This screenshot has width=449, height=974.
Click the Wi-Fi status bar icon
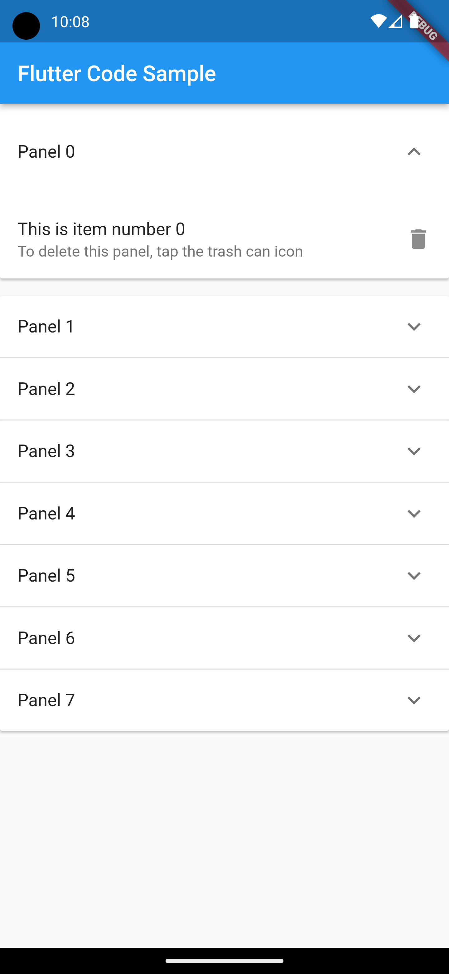point(378,22)
